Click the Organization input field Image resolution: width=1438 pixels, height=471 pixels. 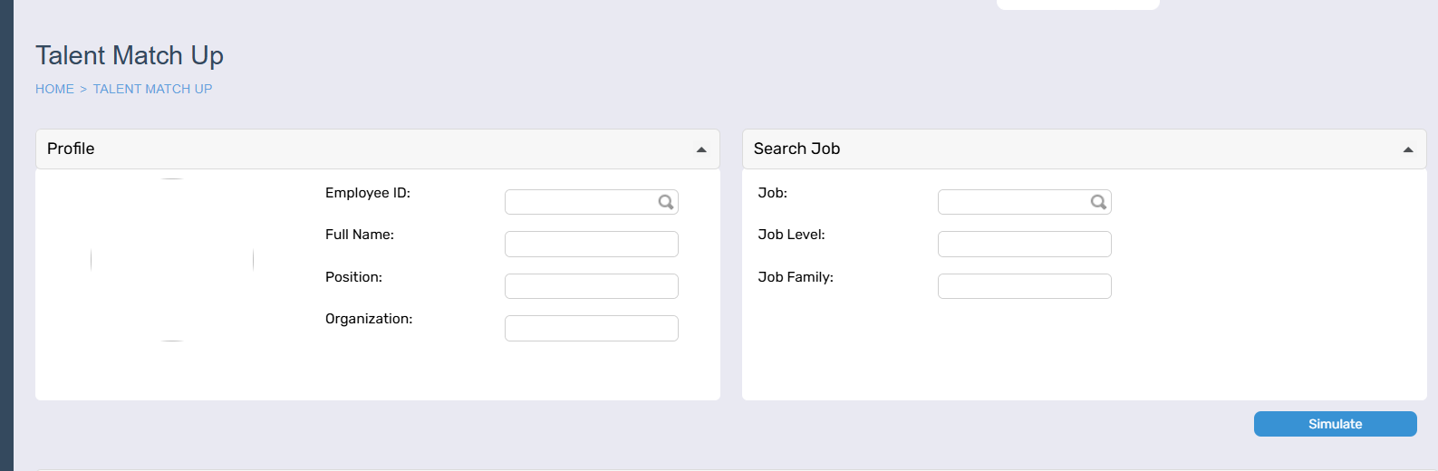point(591,328)
